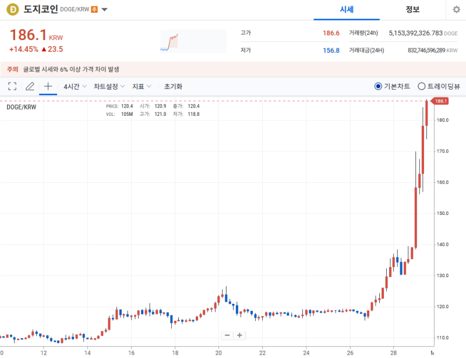Viewport: 466px width, 358px height.
Task: Click the 130.0 price axis label
Action: (x=443, y=275)
